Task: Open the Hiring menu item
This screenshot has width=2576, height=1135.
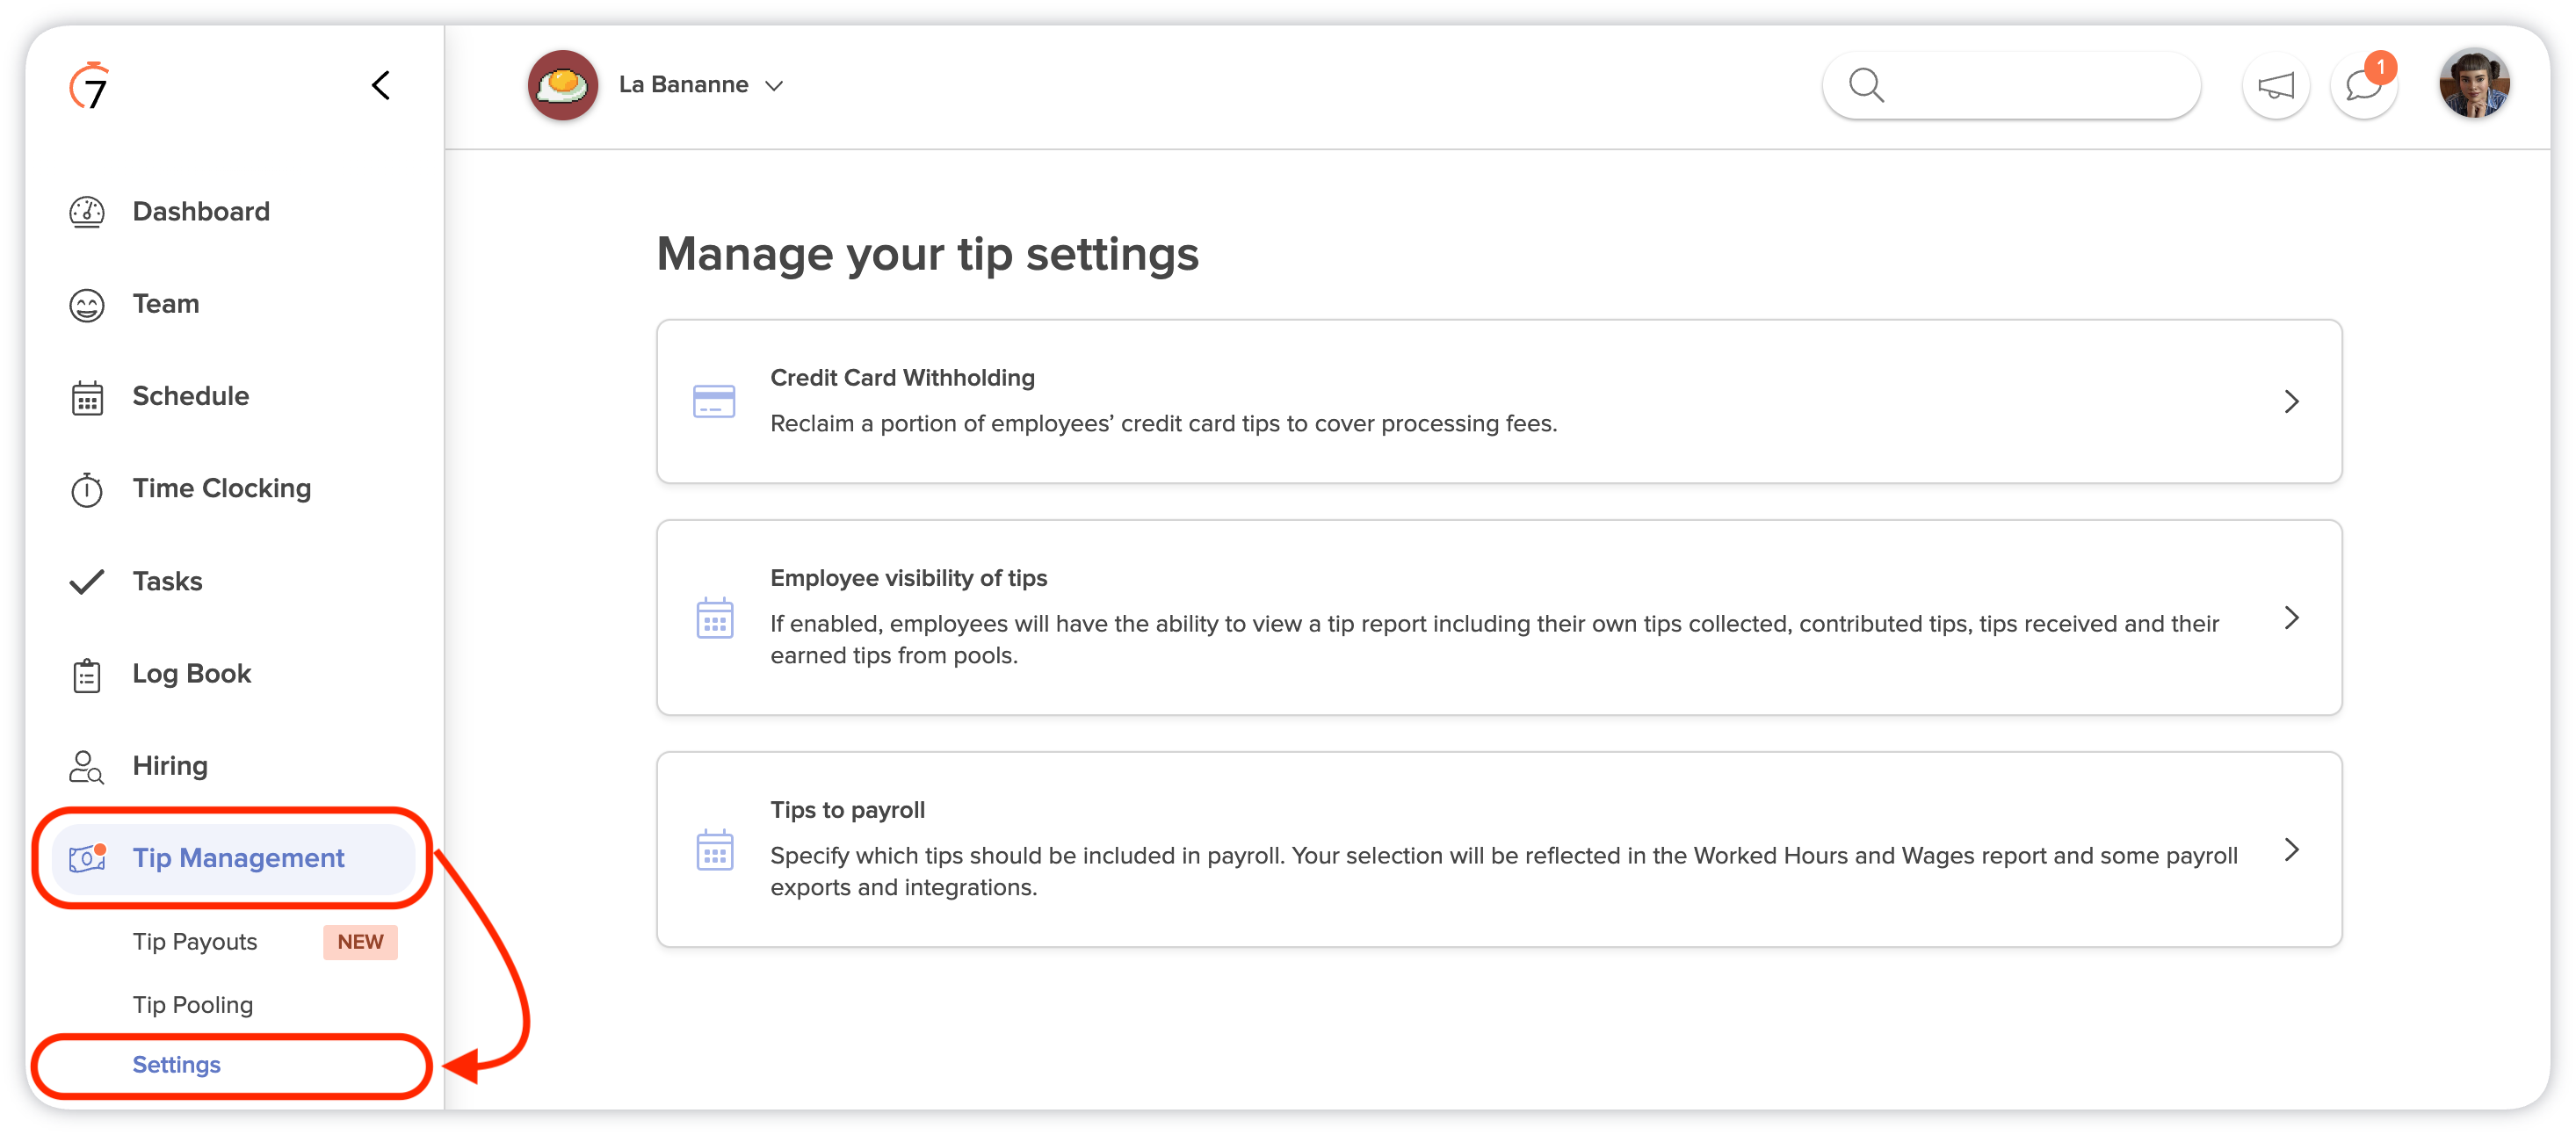Action: click(170, 766)
